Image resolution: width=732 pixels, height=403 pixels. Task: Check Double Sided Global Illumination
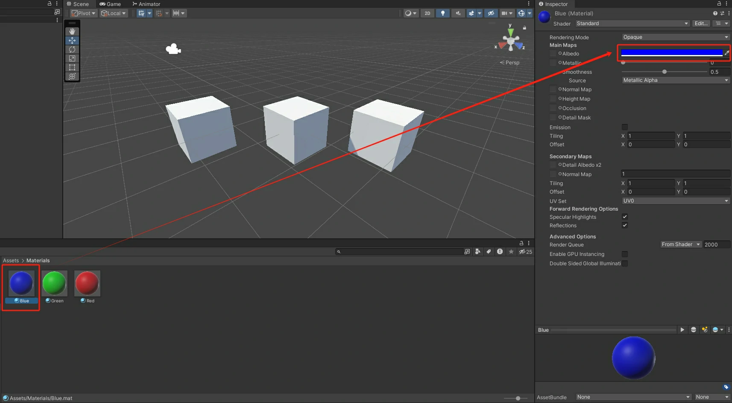coord(625,264)
